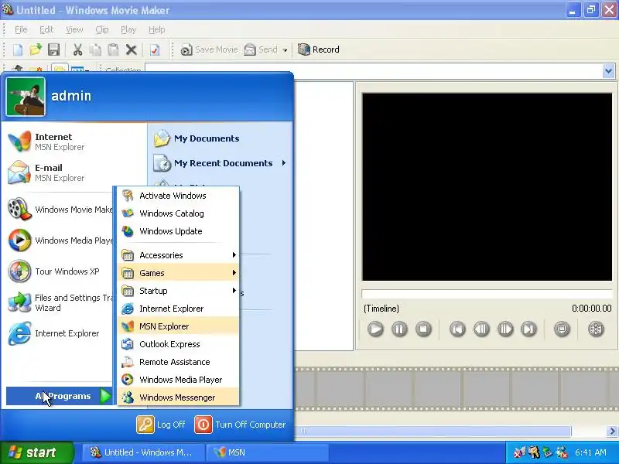The width and height of the screenshot is (619, 464).
Task: Open Windows Messenger from programs list
Action: [x=178, y=397]
